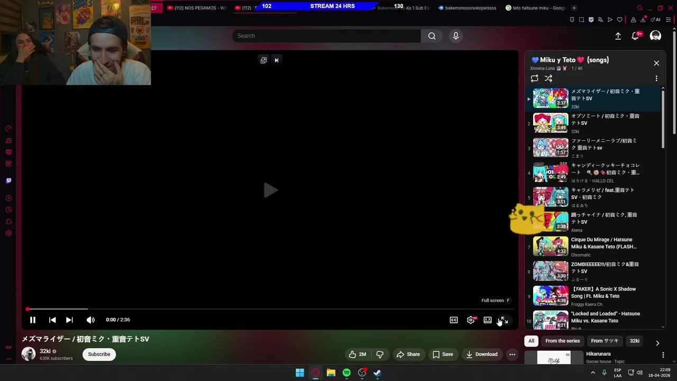
Task: Skip to next video button in player bar
Action: [69, 320]
